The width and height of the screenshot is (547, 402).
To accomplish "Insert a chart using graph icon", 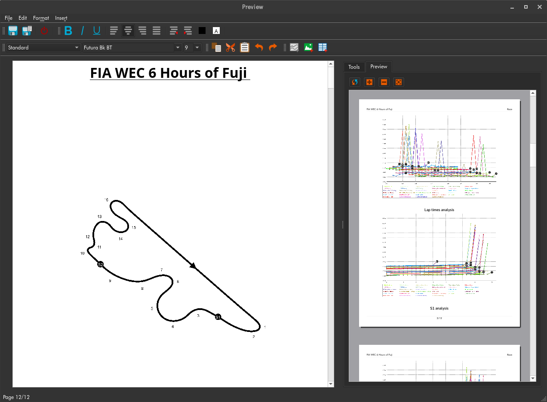I will pos(294,47).
